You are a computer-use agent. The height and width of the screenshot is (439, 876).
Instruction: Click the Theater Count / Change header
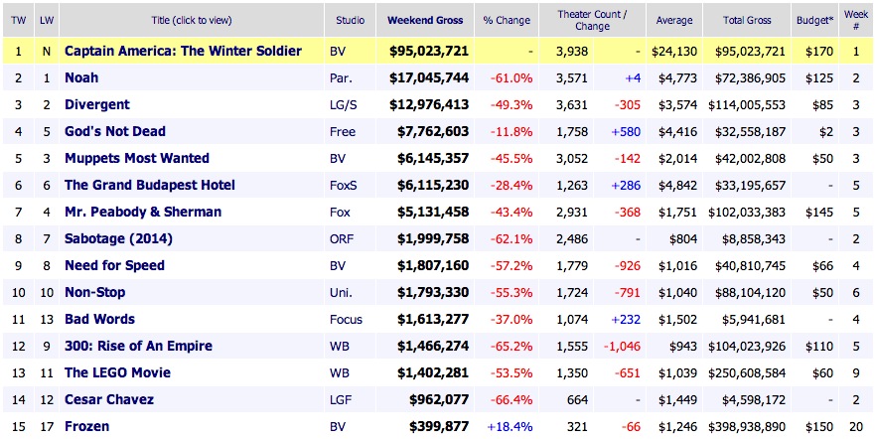pos(594,20)
